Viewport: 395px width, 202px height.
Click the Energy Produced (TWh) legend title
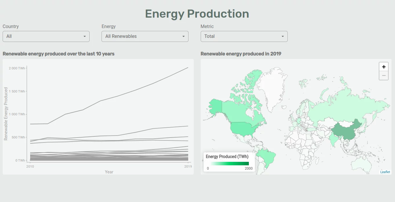click(x=227, y=157)
